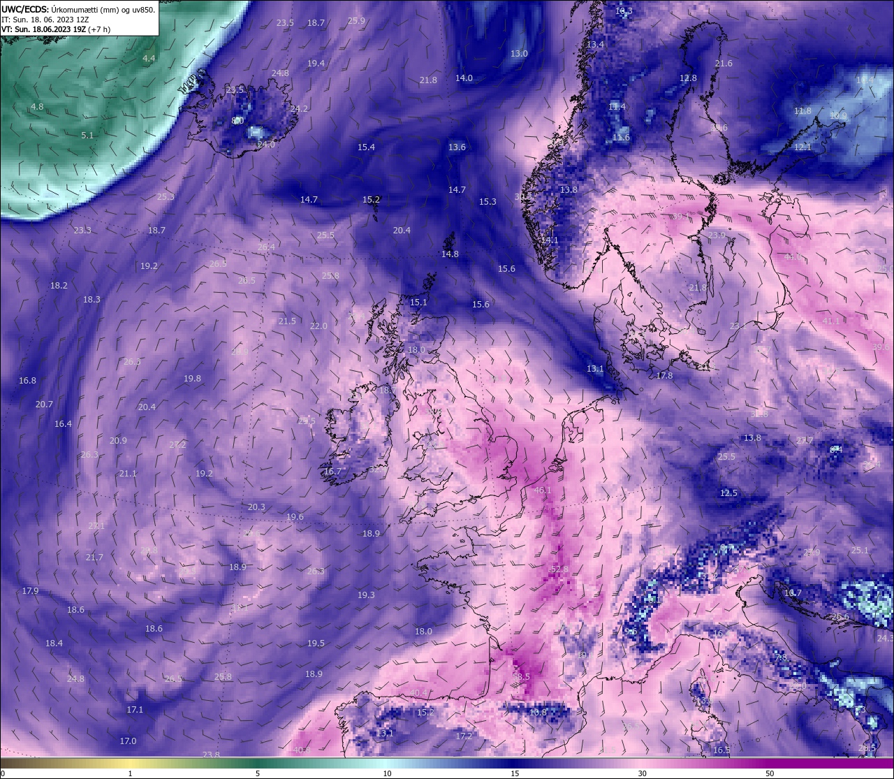Click the 5.1 value over Greenland
Screen dimensions: 894x779
(87, 136)
